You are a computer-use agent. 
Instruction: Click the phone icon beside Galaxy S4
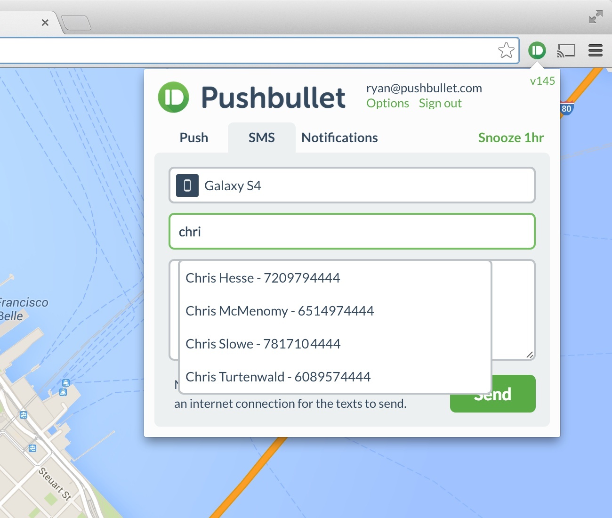click(187, 186)
